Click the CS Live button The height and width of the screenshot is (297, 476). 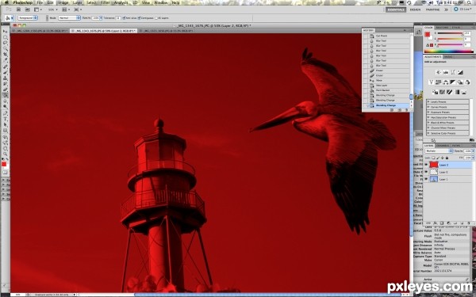[x=463, y=10]
